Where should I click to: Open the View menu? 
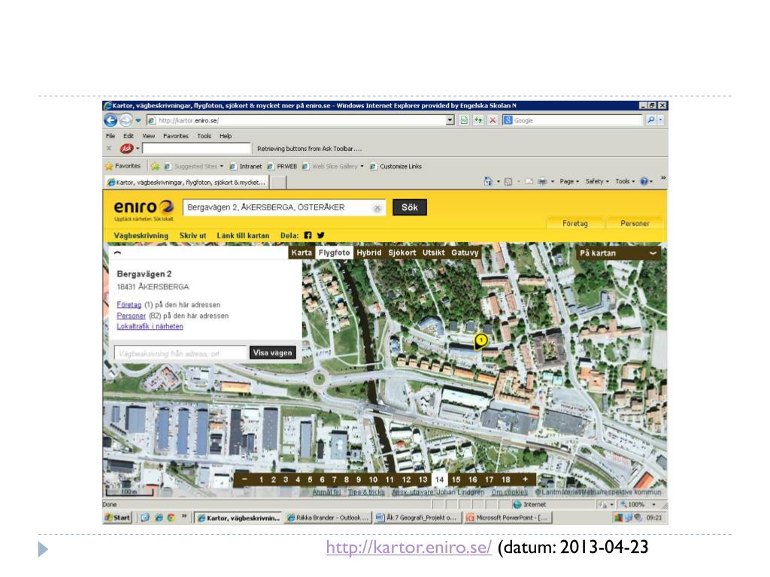tap(149, 136)
